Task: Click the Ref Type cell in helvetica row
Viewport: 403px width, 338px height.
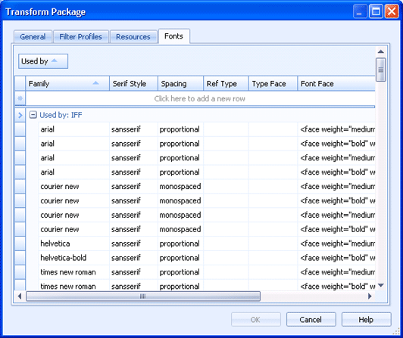Action: click(226, 243)
